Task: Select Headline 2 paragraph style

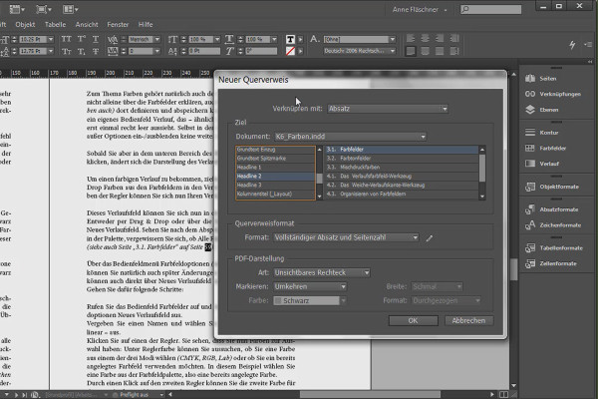Action: point(275,176)
